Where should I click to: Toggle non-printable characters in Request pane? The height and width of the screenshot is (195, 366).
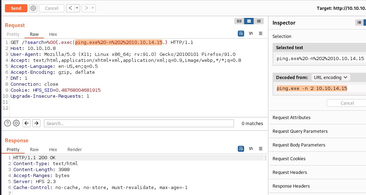tap(251, 33)
